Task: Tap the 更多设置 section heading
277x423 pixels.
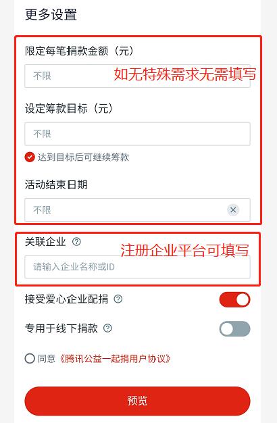Action: (51, 14)
